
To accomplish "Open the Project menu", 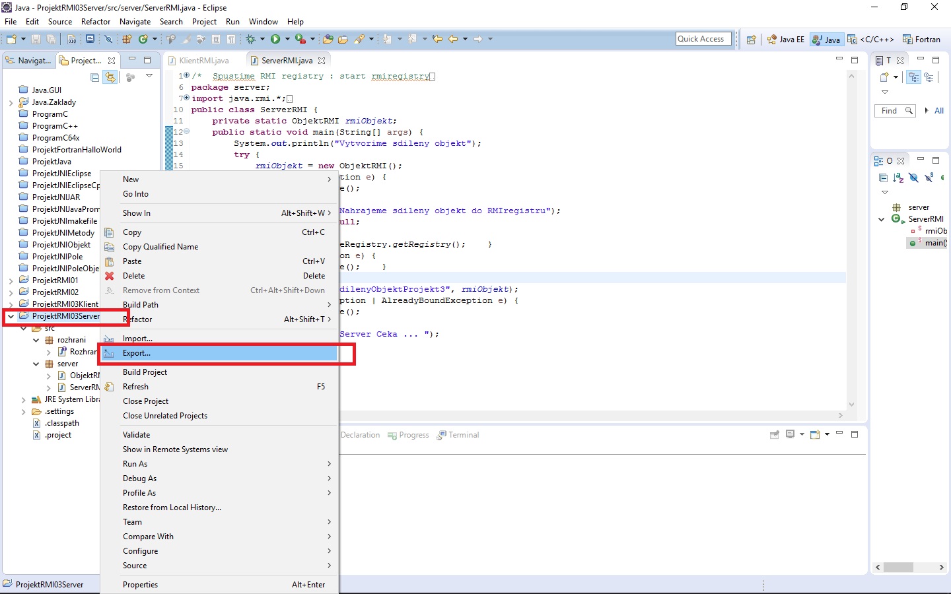I will pos(204,21).
